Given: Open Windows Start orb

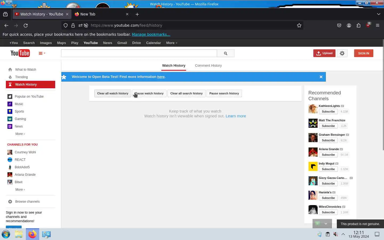Looking at the screenshot, I should coord(6,234).
